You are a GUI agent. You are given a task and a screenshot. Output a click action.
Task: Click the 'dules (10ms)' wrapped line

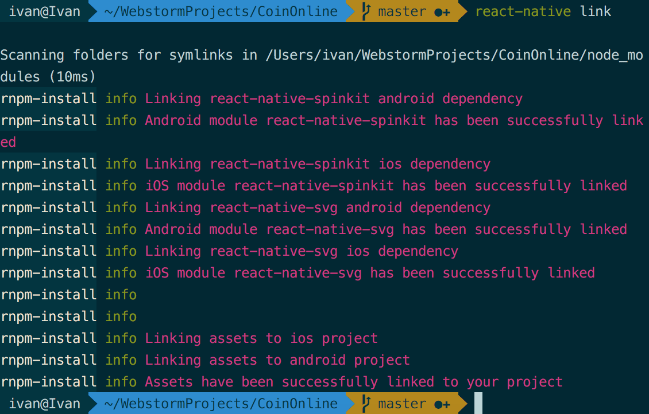[x=48, y=76]
